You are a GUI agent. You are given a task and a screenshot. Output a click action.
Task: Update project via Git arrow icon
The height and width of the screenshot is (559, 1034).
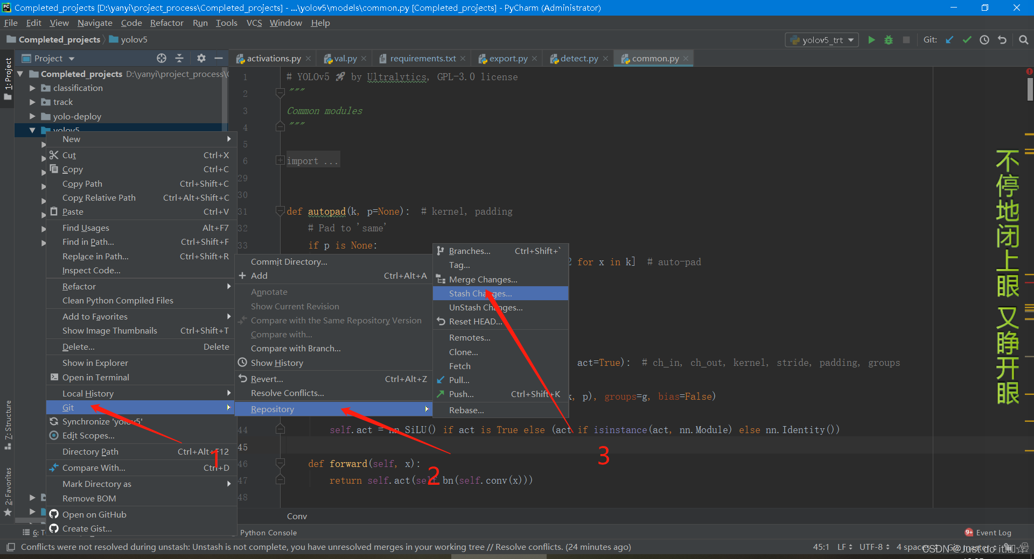click(x=949, y=40)
